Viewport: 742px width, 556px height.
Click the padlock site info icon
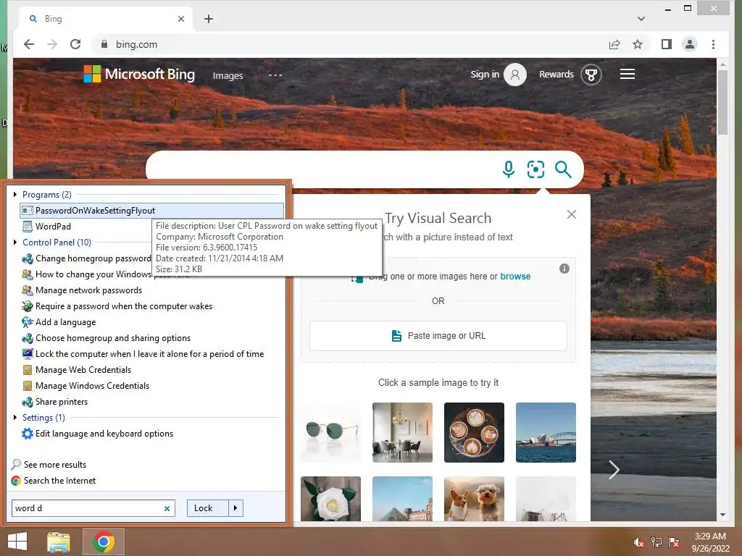pyautogui.click(x=104, y=44)
